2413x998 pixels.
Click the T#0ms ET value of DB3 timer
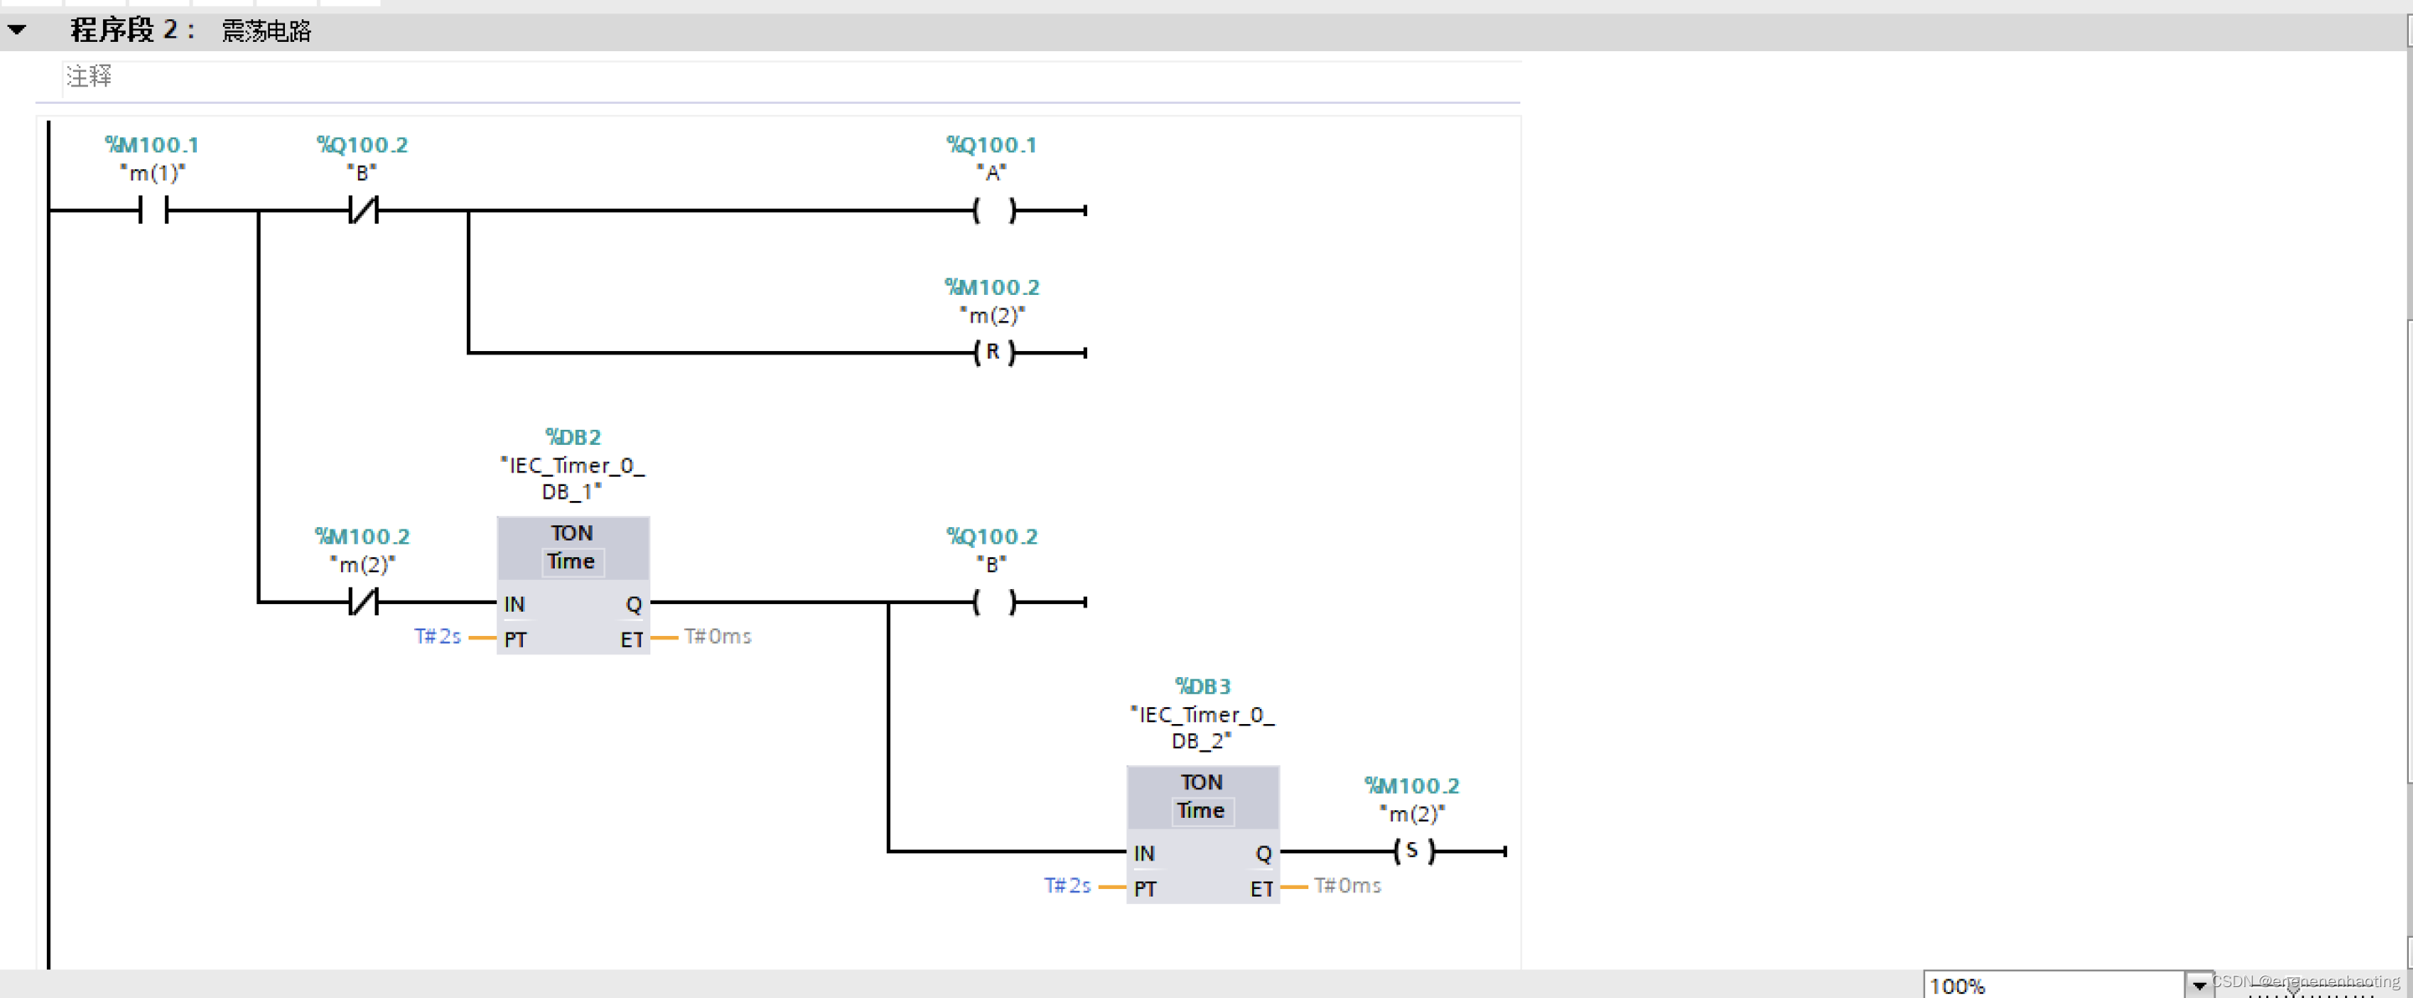click(1347, 886)
